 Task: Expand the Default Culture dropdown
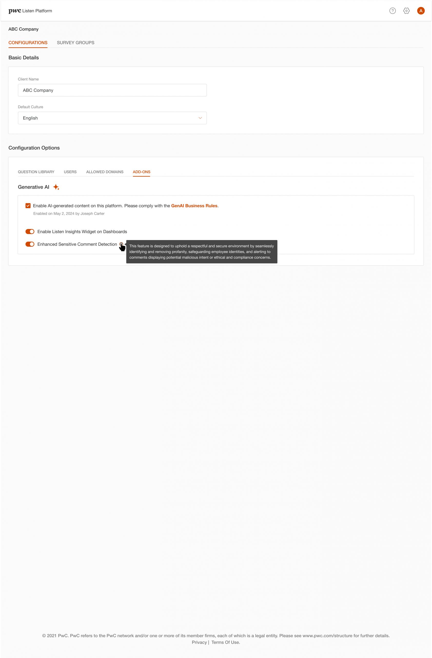pos(112,118)
